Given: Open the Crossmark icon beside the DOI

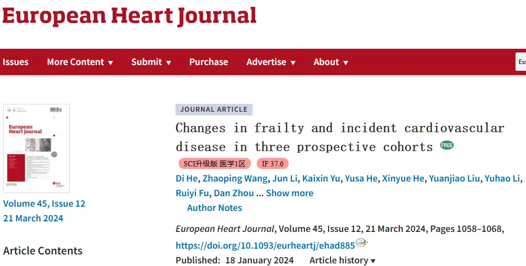Looking at the screenshot, I should pyautogui.click(x=362, y=242).
